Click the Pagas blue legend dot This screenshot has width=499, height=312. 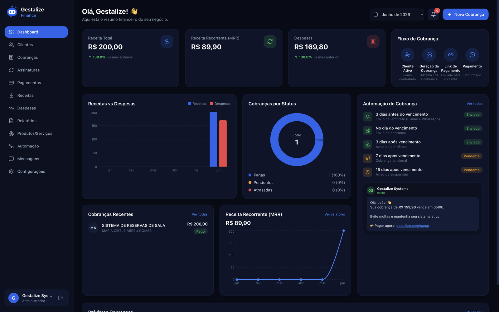(x=250, y=175)
